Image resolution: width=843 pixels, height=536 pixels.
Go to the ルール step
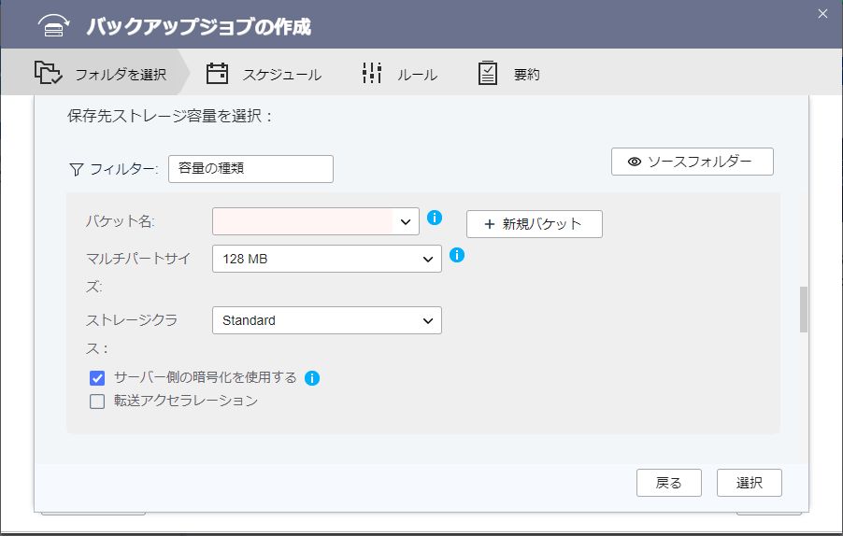point(399,73)
